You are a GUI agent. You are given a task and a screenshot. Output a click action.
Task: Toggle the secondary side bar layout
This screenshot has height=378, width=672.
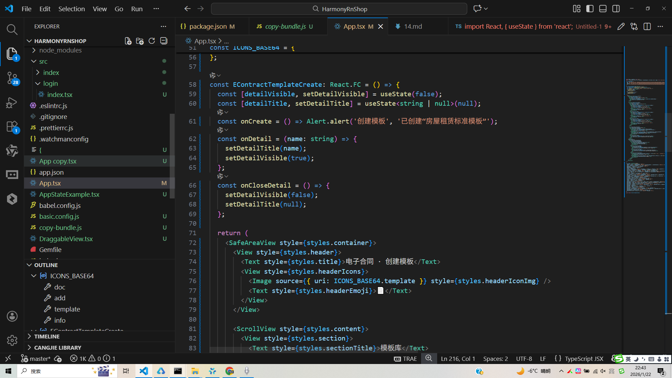click(x=616, y=9)
